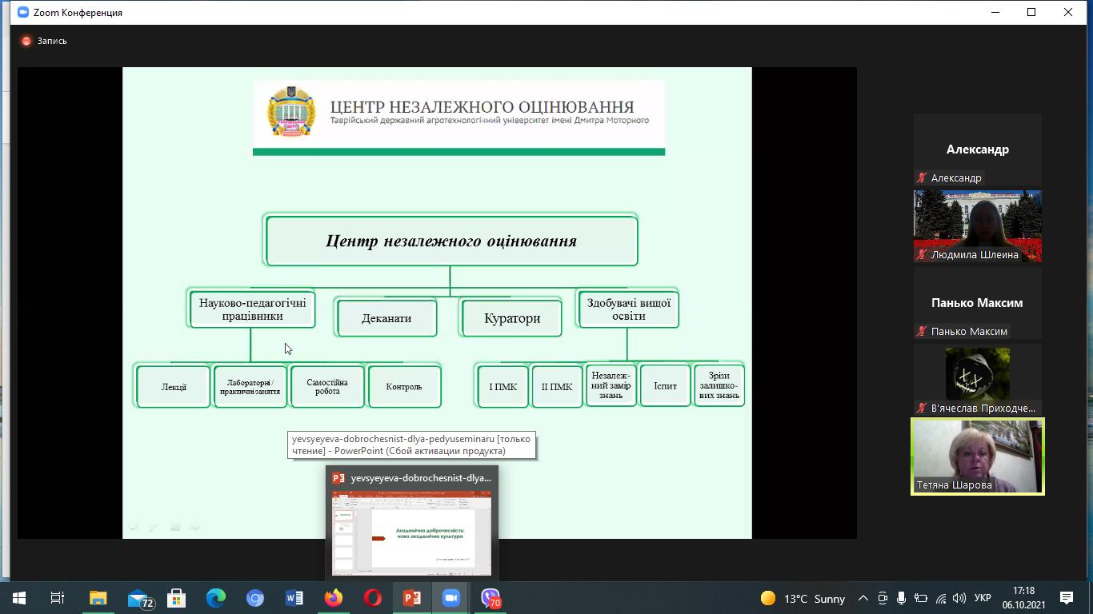Click the Zoom icon on the taskbar

451,598
